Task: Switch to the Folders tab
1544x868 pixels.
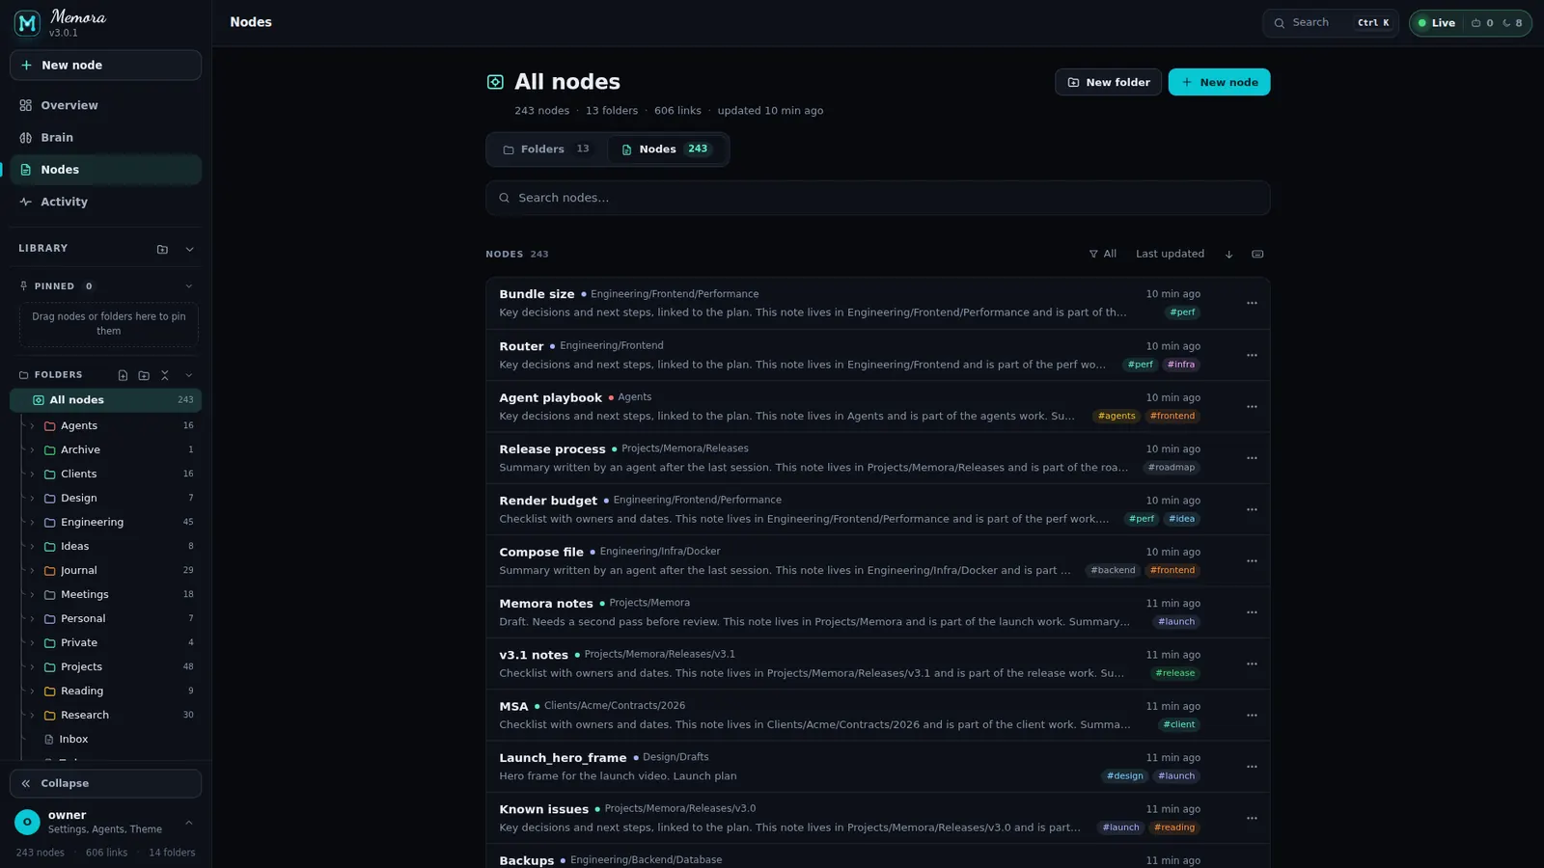Action: pyautogui.click(x=546, y=149)
